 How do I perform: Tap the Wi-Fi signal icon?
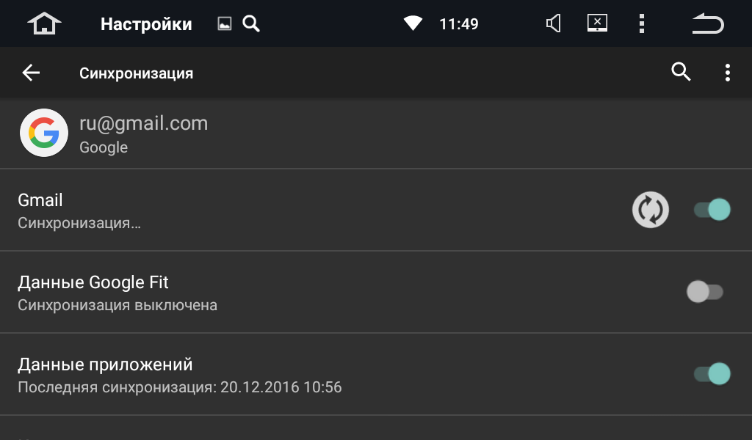tap(413, 23)
